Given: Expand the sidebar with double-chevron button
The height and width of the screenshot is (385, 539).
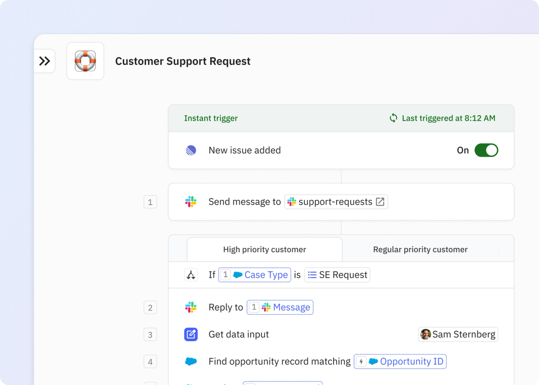Looking at the screenshot, I should (x=45, y=61).
